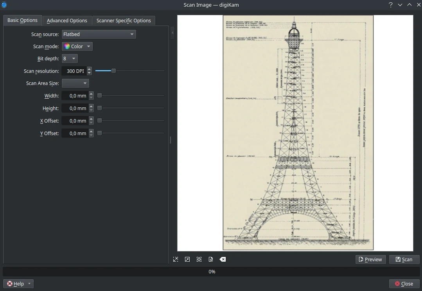Generate a preview using the Preview button
Image resolution: width=422 pixels, height=291 pixels.
point(370,259)
